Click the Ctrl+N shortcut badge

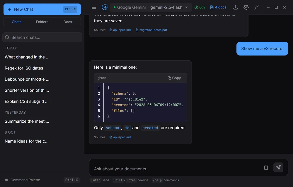click(x=70, y=9)
